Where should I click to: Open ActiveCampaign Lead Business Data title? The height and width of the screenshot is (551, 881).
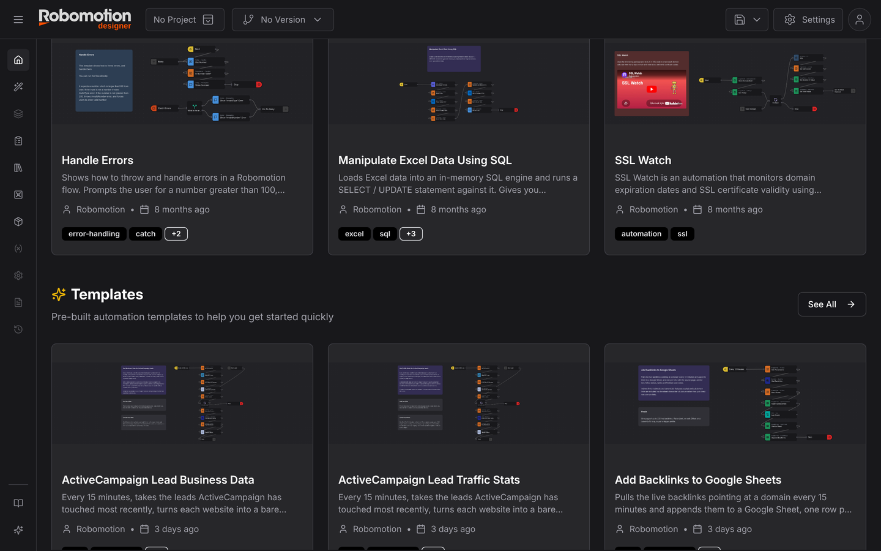pos(158,480)
